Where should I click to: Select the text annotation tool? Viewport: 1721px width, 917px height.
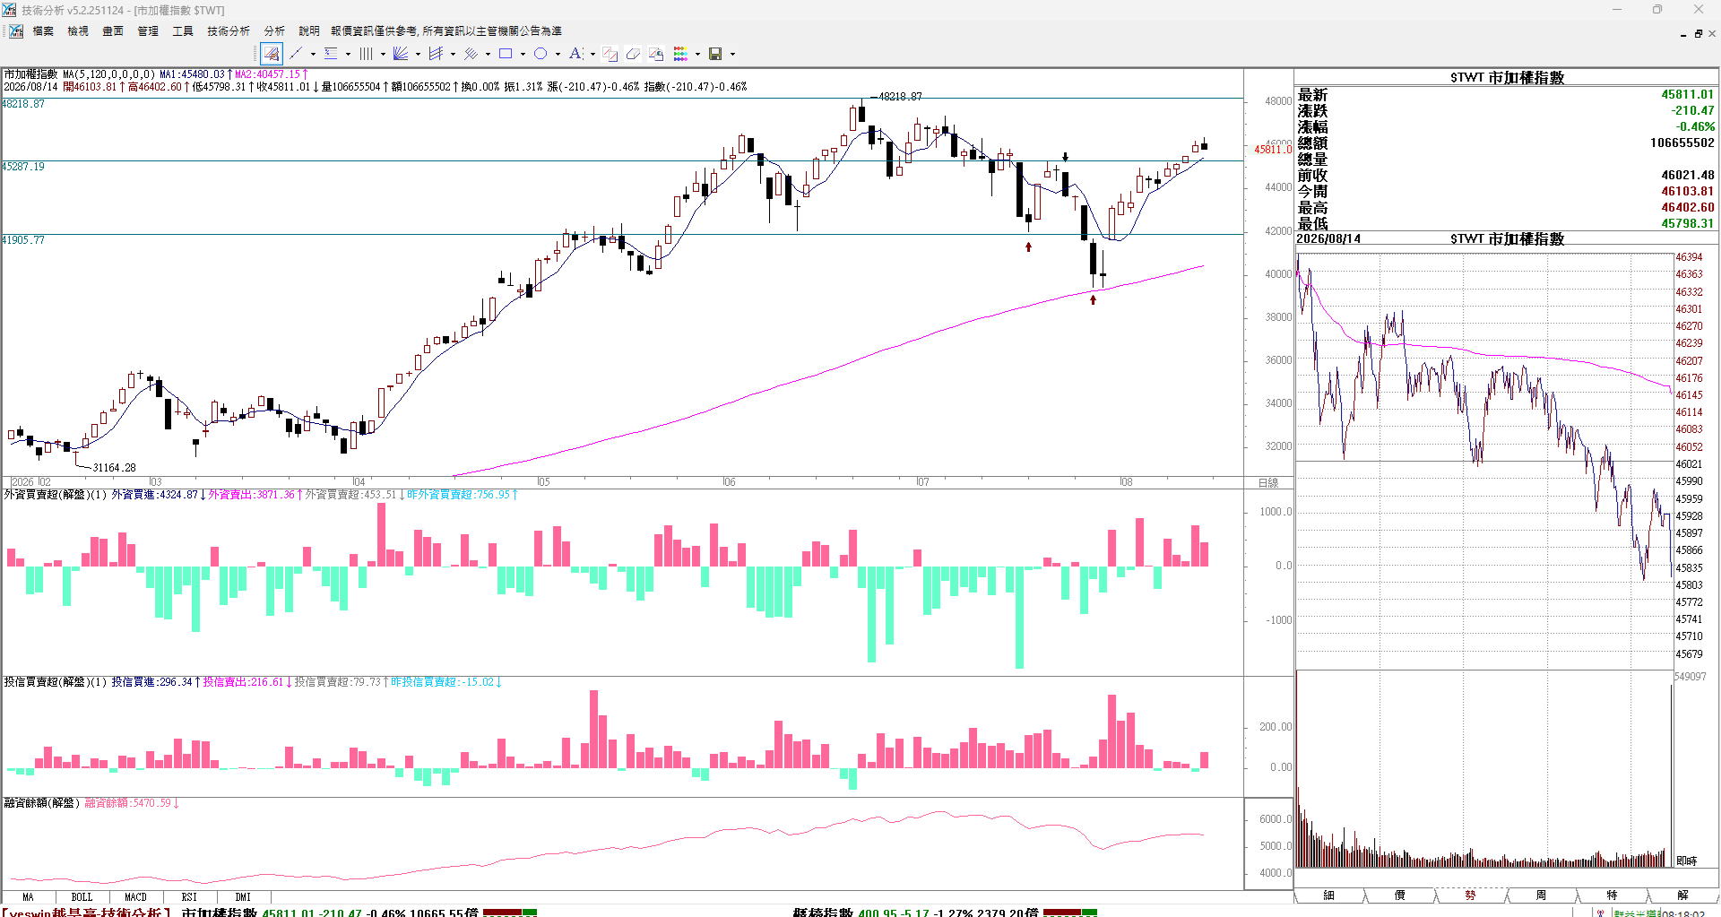tap(575, 54)
